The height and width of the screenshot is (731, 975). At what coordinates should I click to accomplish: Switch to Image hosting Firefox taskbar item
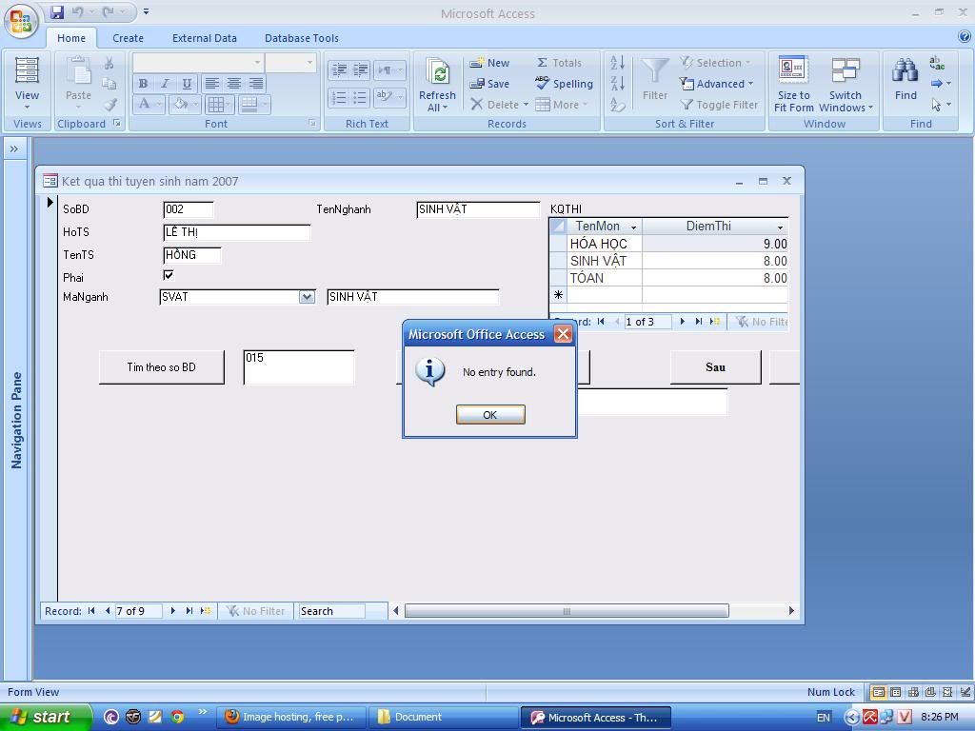(x=291, y=717)
